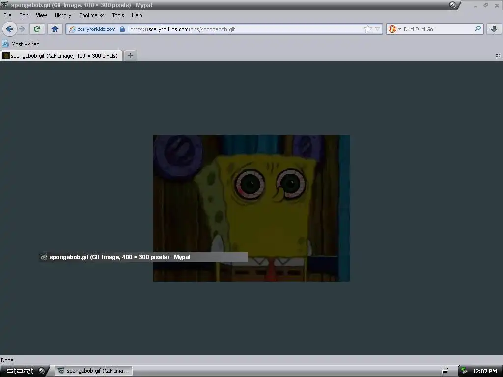Click the Mypal raccoon title bar icon

[4, 5]
